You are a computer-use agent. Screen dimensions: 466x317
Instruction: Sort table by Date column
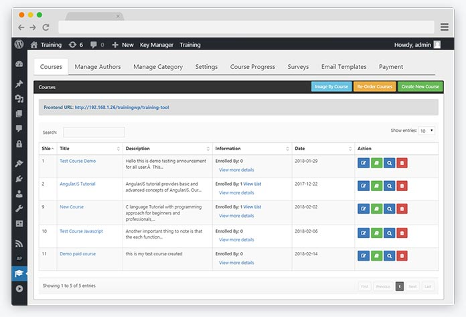pyautogui.click(x=323, y=148)
